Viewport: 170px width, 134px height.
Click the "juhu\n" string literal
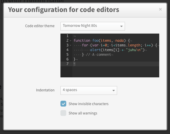[x=134, y=50]
